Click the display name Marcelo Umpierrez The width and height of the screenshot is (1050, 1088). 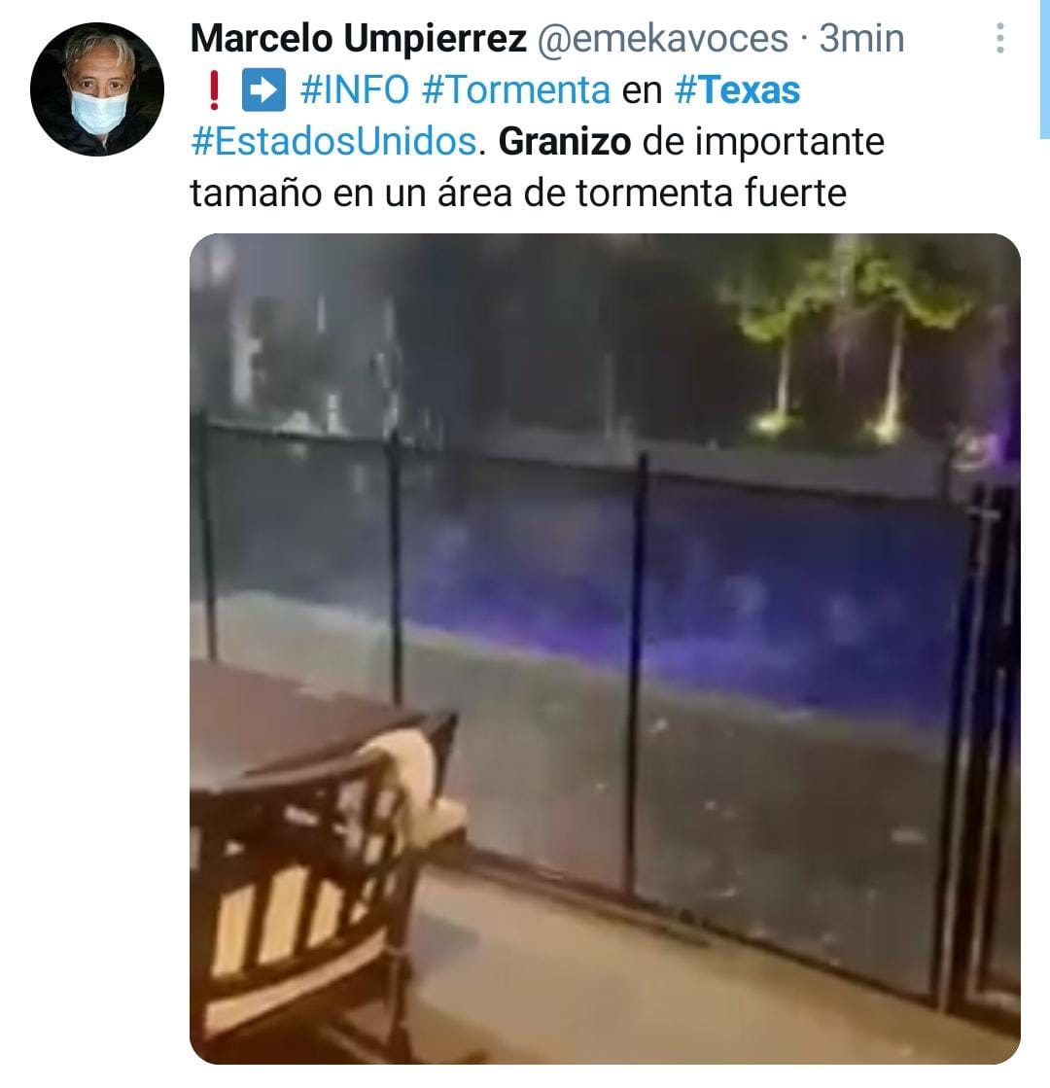(x=358, y=38)
